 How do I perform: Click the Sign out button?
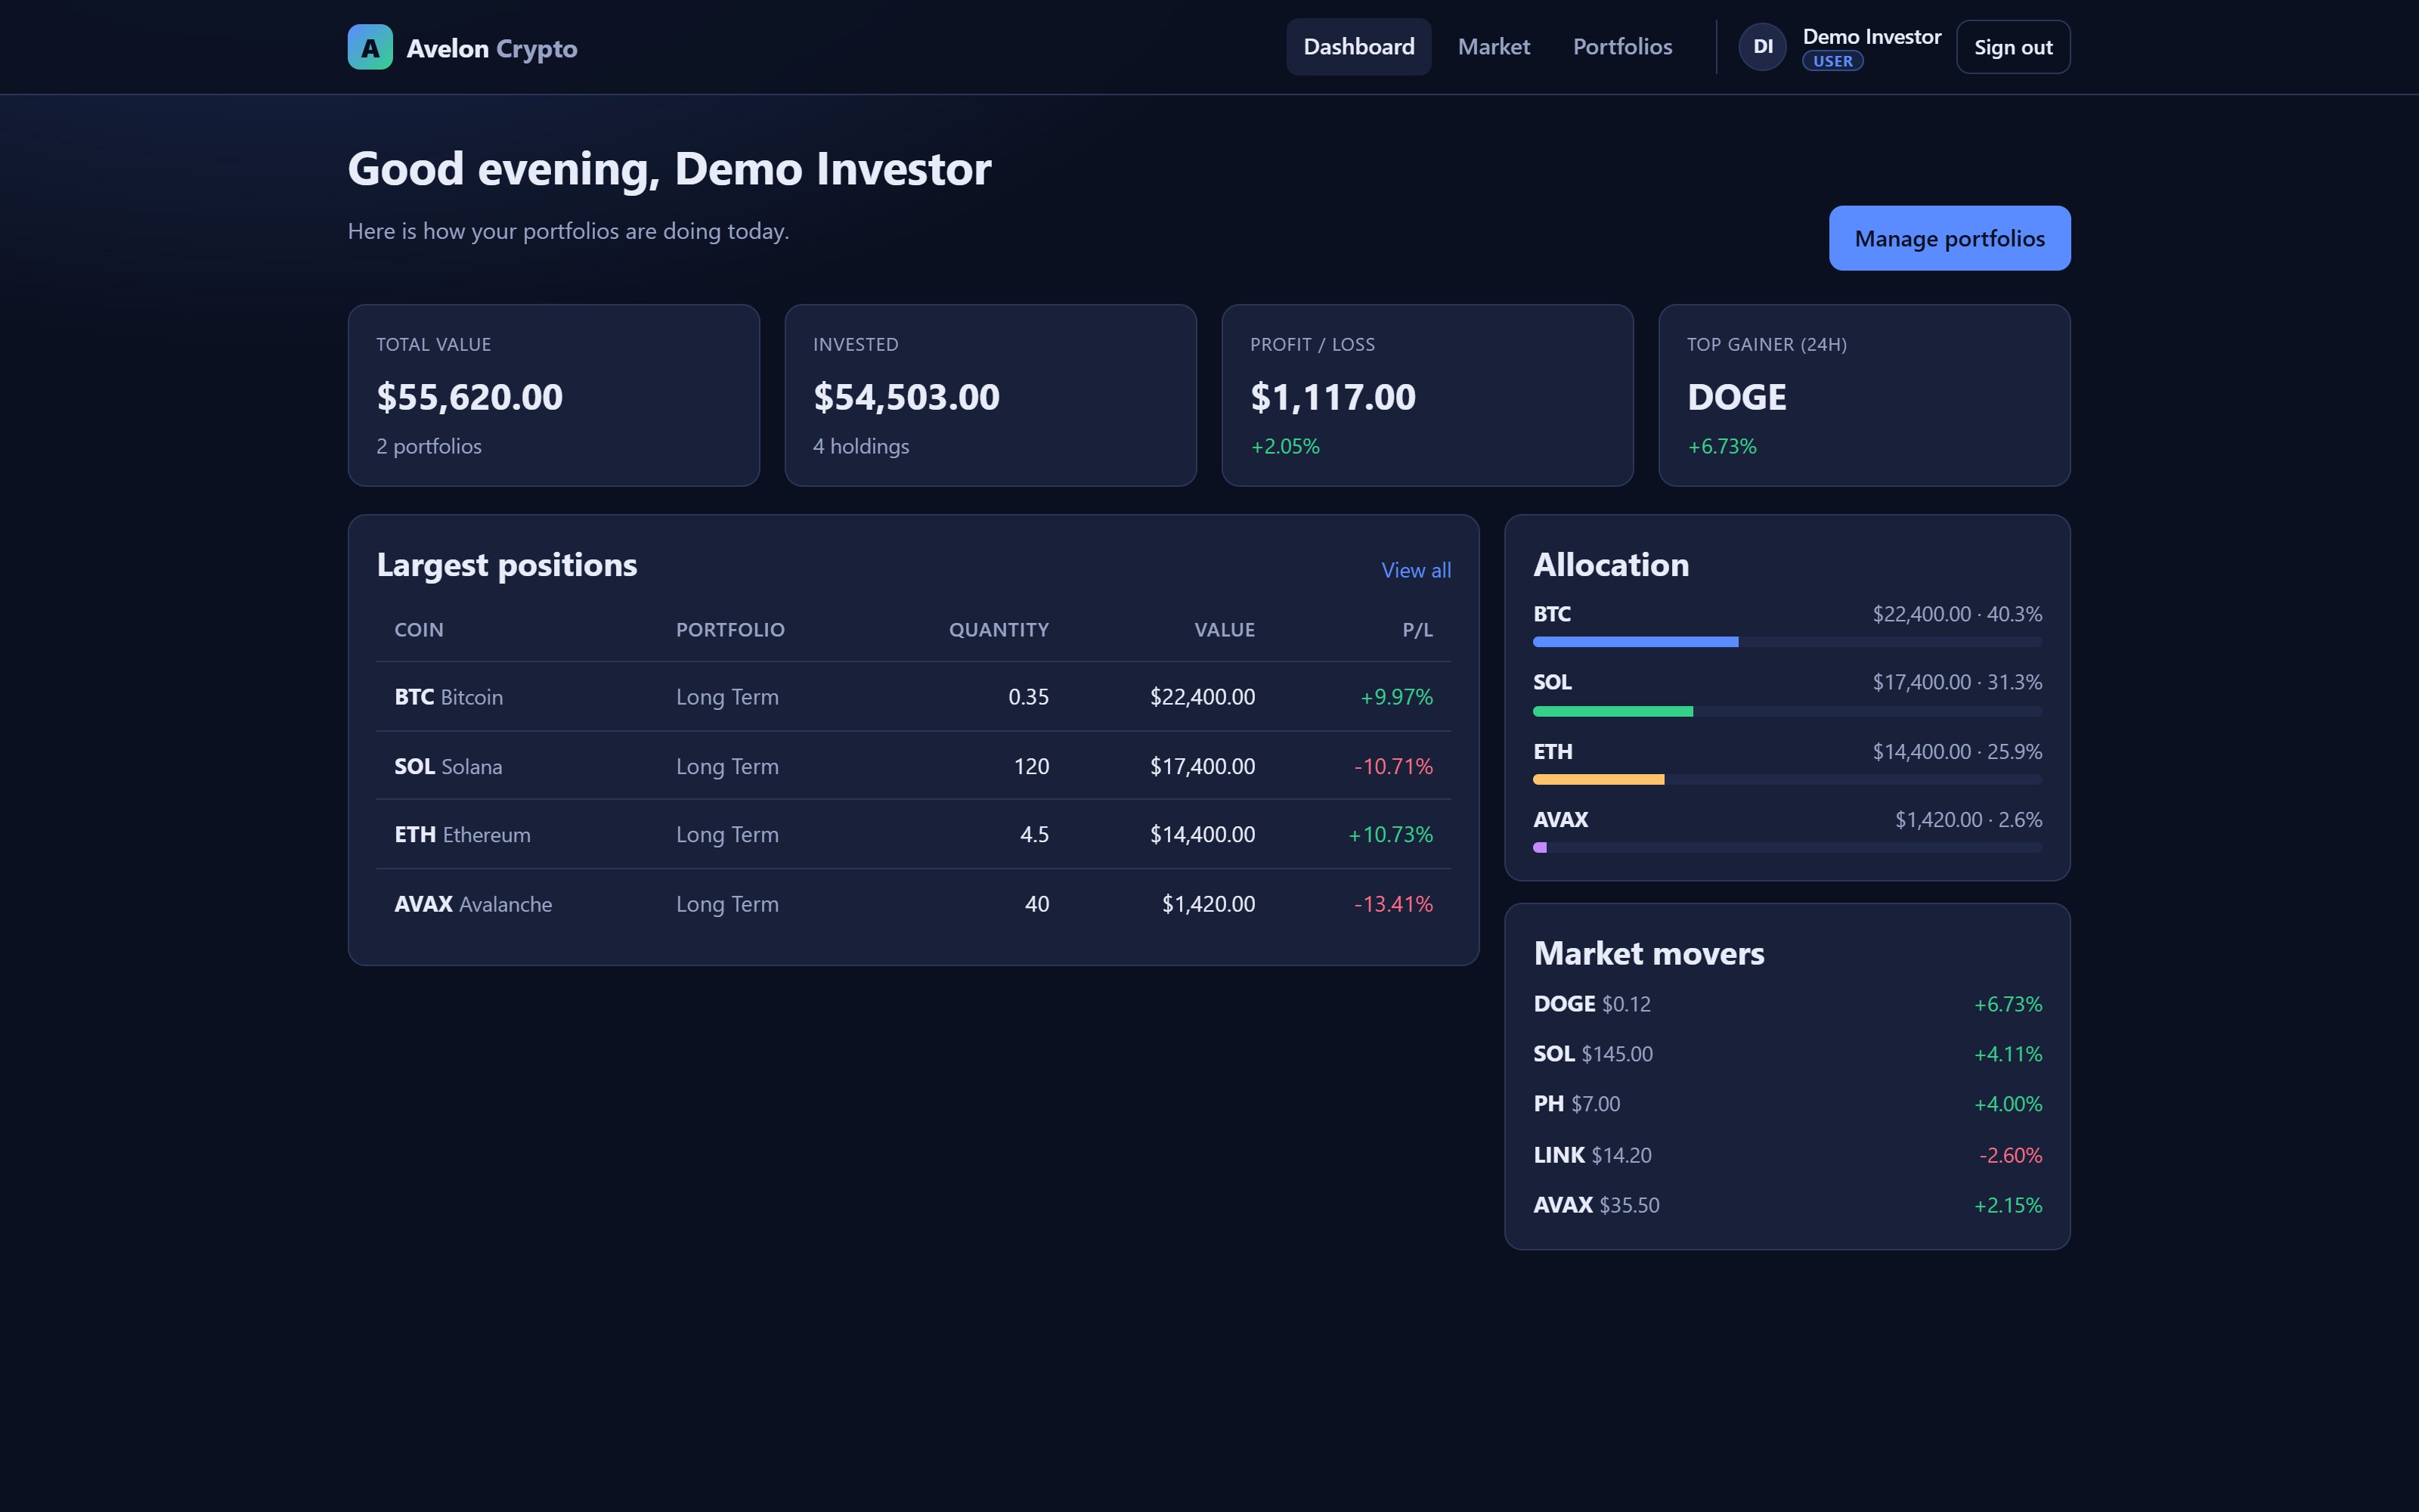(x=2013, y=47)
